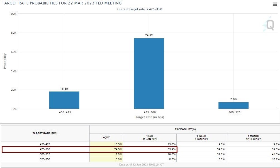Click the 59.0% 1 WEEK cell

[201, 149]
